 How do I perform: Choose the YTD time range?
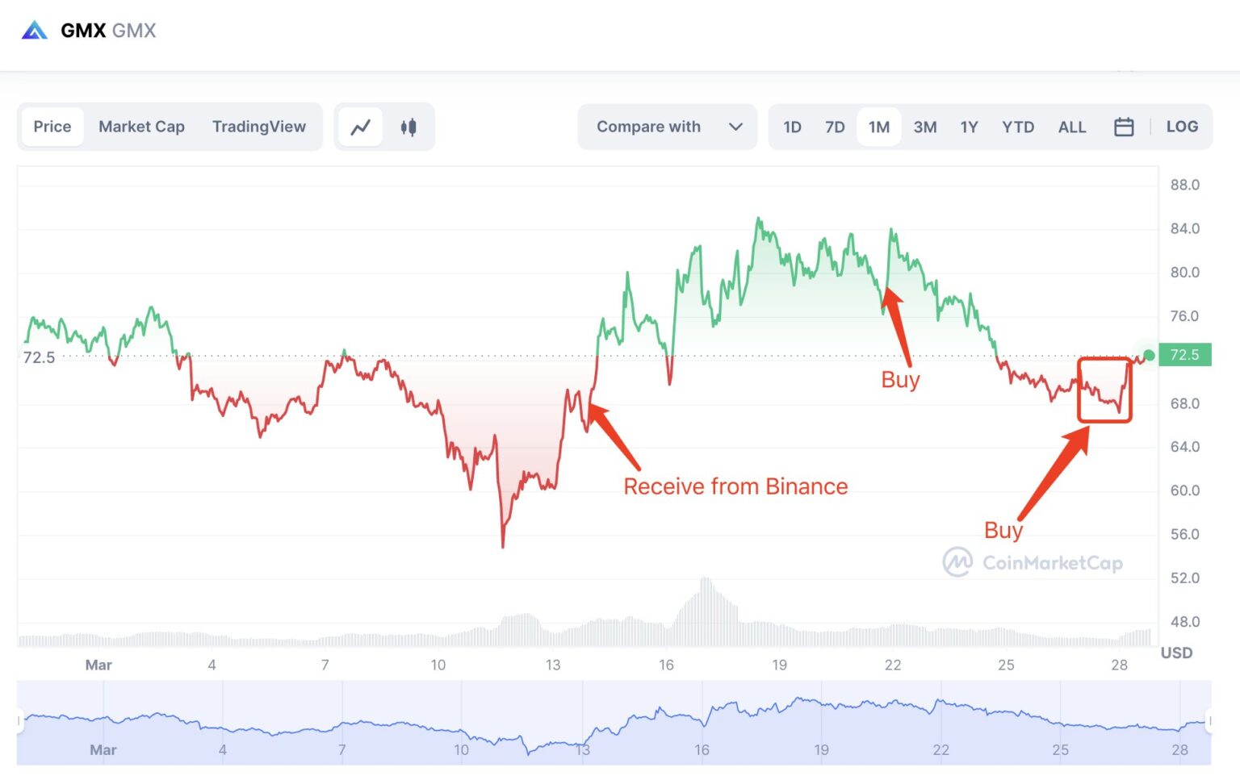(1018, 127)
